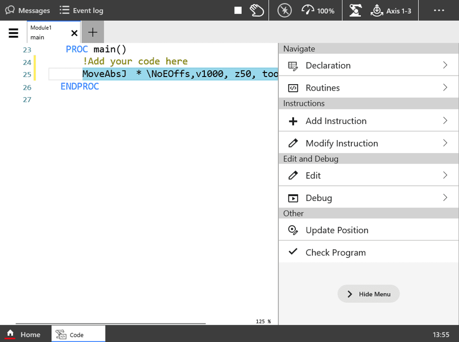Open the three-dots quick settings menu
Image resolution: width=459 pixels, height=342 pixels.
[439, 11]
